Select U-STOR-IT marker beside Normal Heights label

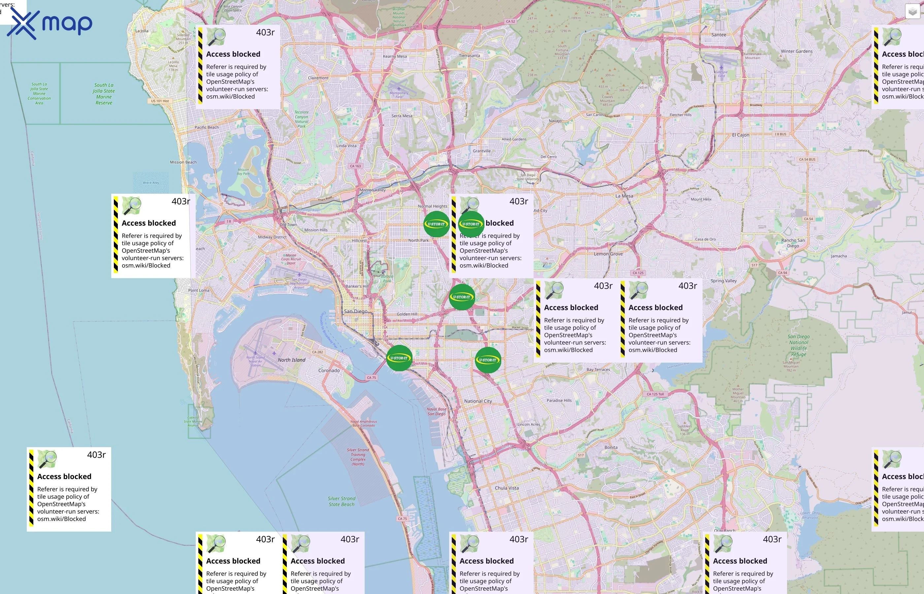[x=436, y=224]
